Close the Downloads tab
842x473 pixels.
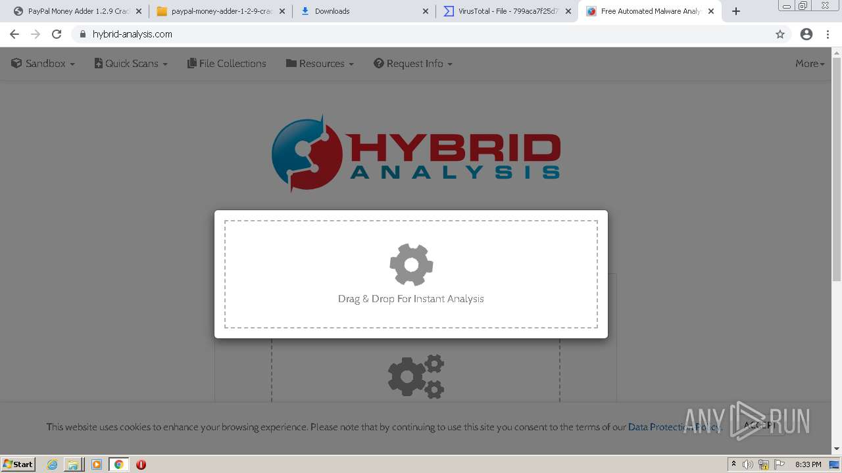[x=426, y=11]
